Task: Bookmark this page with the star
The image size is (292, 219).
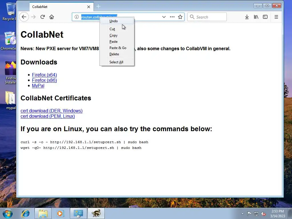Action: [180, 17]
